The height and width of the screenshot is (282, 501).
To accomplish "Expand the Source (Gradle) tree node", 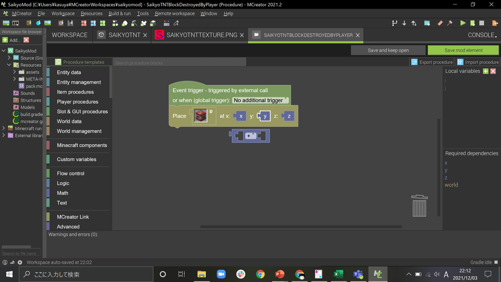I will pos(8,58).
